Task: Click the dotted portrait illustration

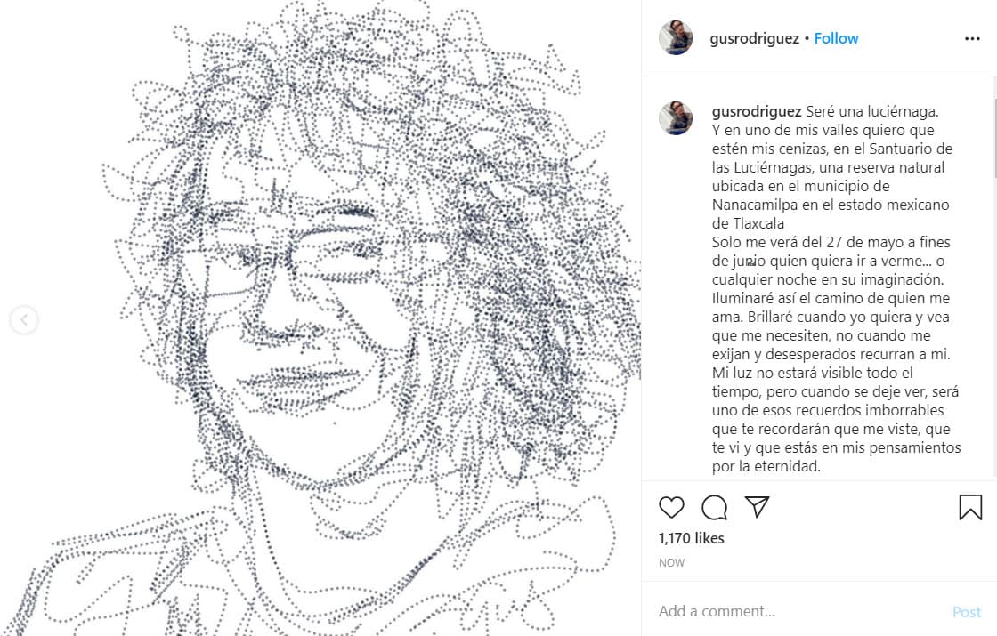Action: click(320, 318)
